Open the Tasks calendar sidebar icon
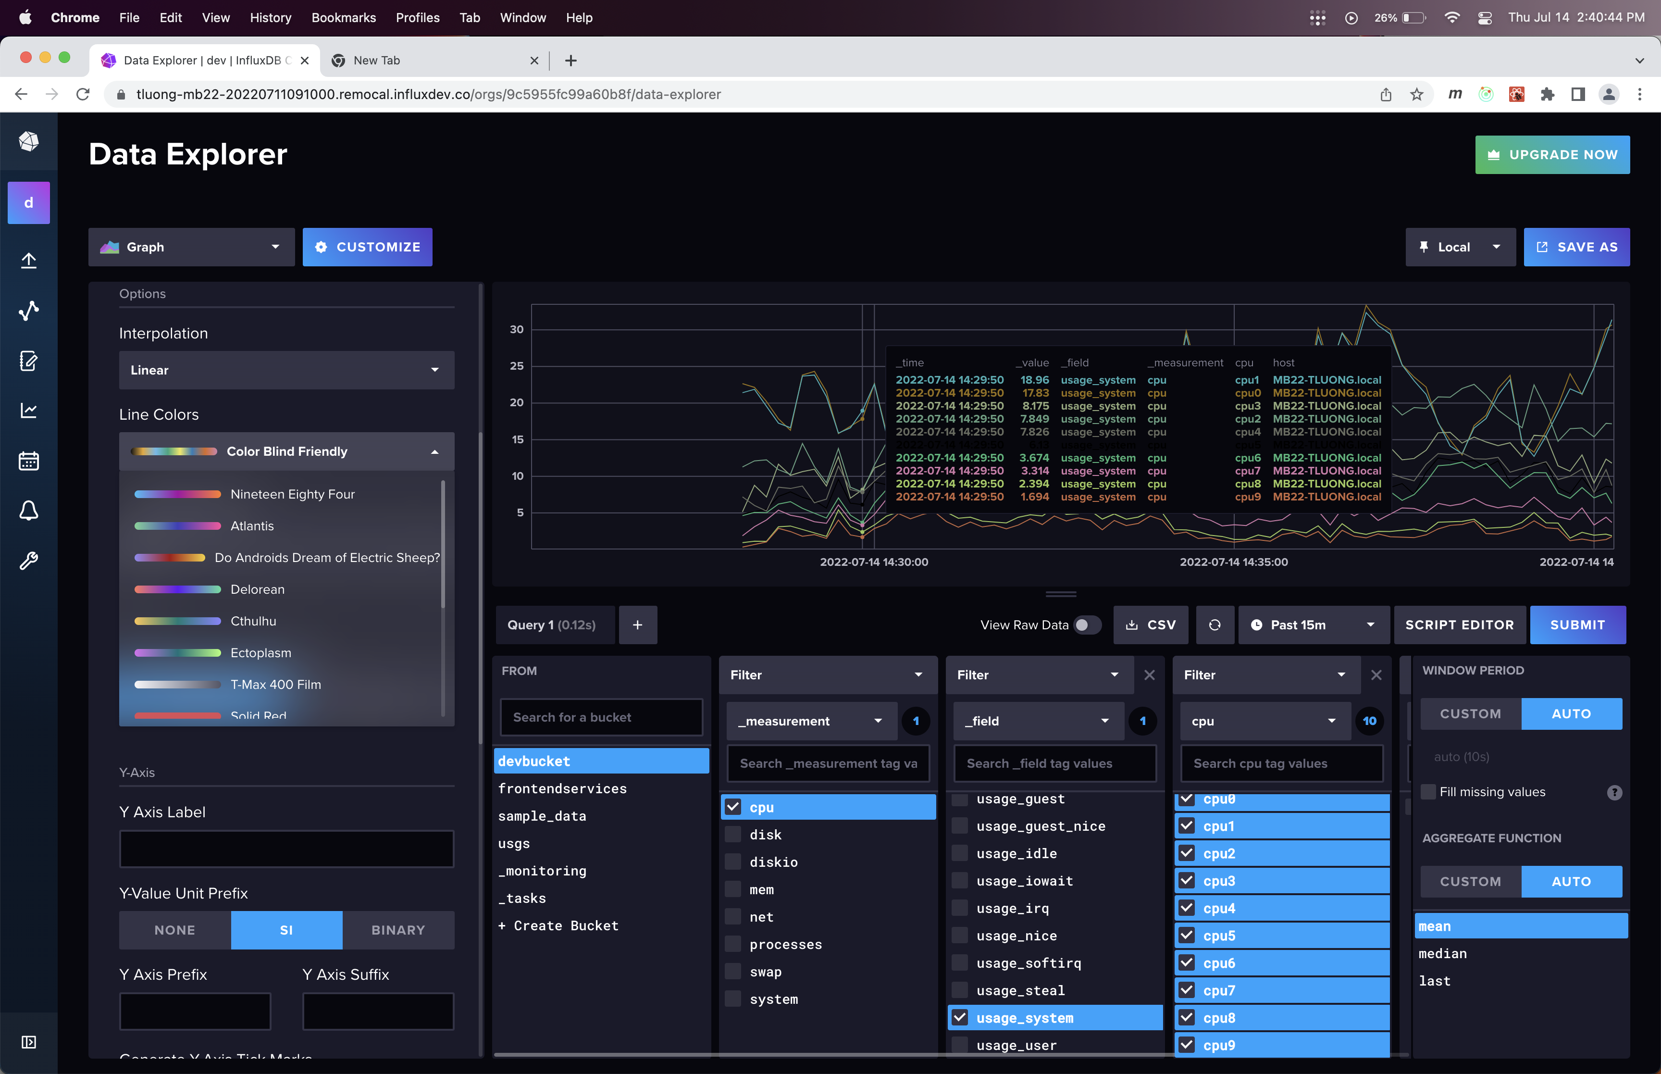 tap(28, 461)
